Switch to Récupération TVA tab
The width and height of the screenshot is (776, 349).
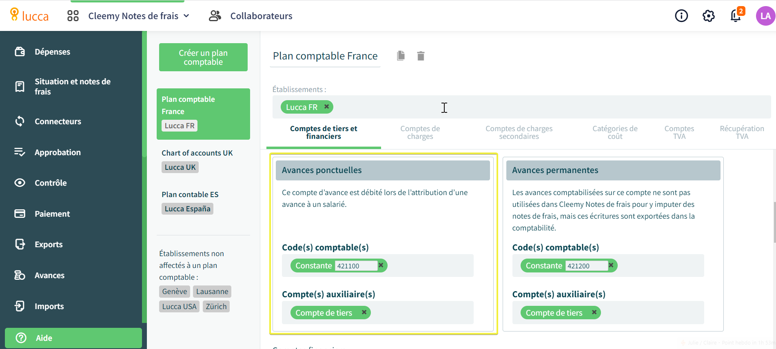[x=742, y=133]
